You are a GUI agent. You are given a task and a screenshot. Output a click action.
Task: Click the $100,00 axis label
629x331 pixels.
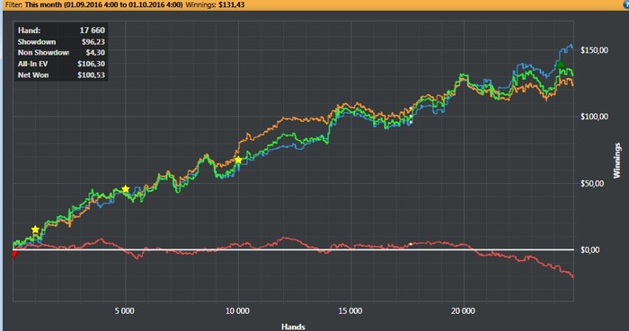click(594, 117)
